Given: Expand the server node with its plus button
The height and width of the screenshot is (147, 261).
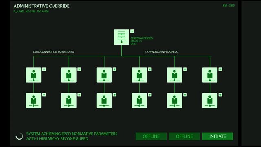Looking at the screenshot, I should point(132,31).
